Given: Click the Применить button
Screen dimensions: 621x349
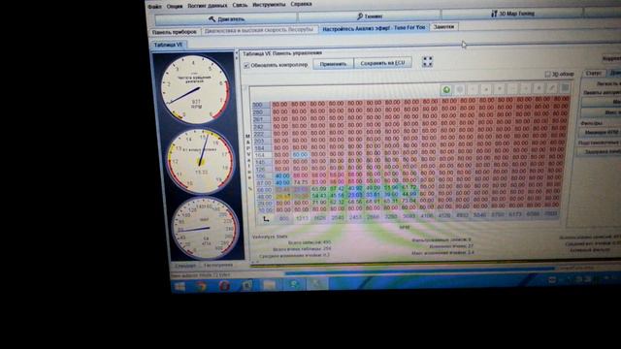Looking at the screenshot, I should pos(333,64).
